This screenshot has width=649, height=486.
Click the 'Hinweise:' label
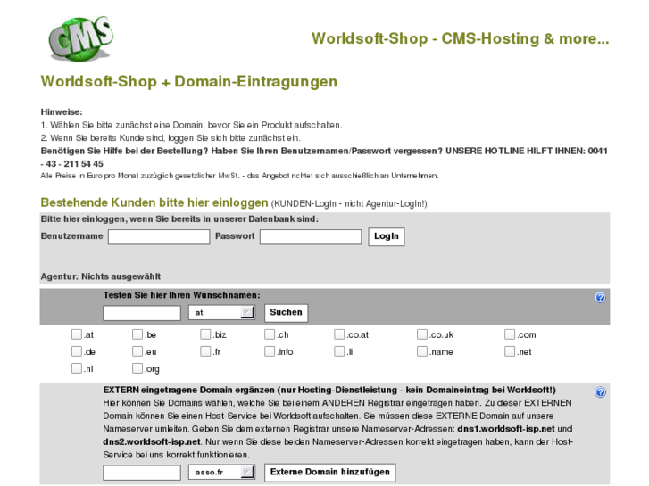(62, 112)
